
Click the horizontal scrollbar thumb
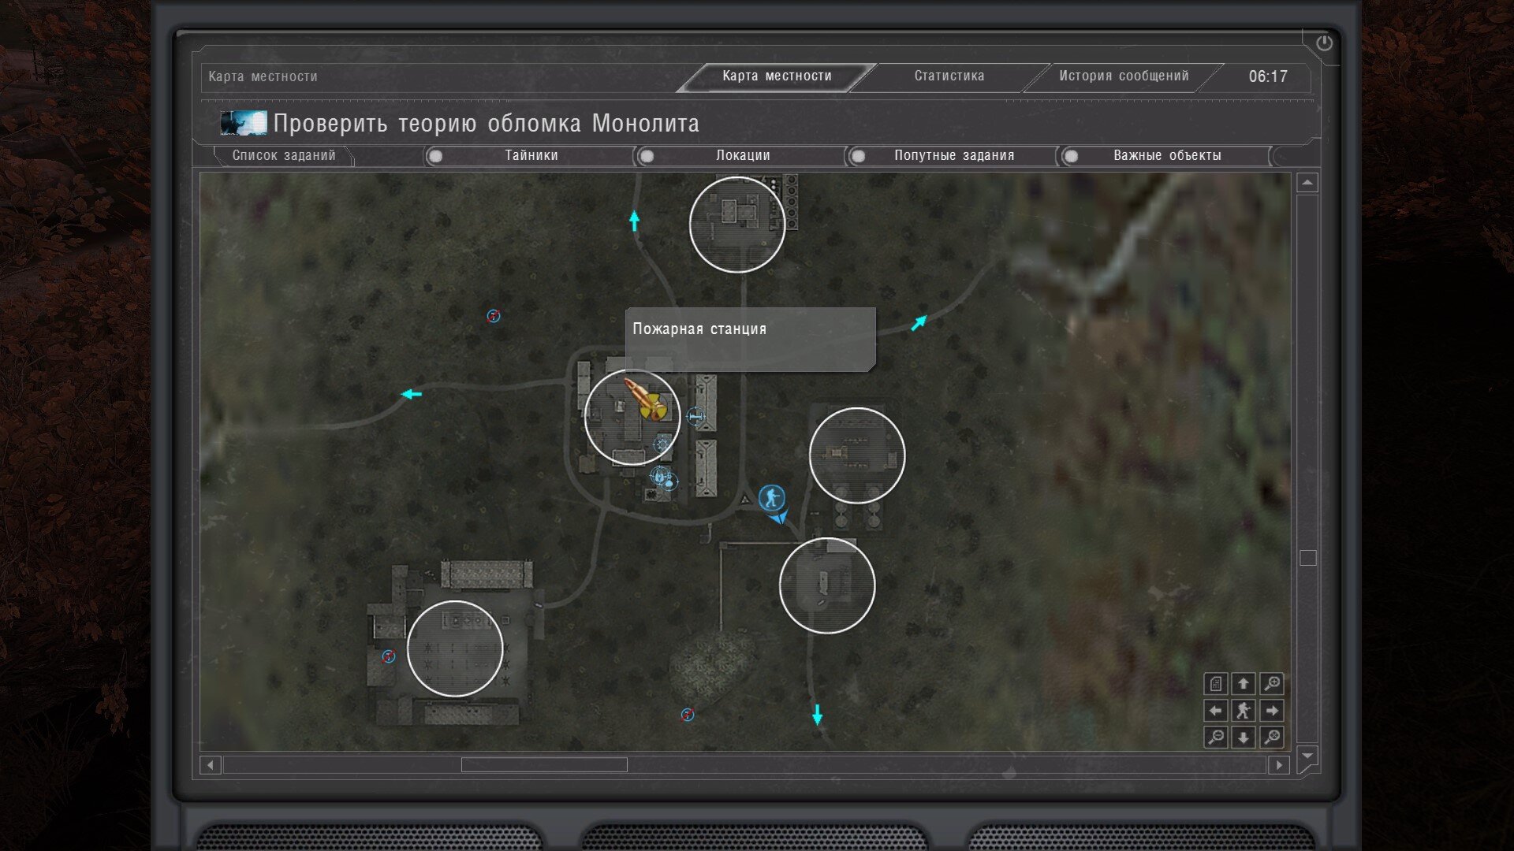[544, 764]
